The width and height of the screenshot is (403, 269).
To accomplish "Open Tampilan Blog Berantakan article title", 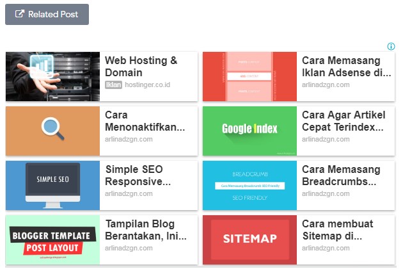I will [146, 230].
